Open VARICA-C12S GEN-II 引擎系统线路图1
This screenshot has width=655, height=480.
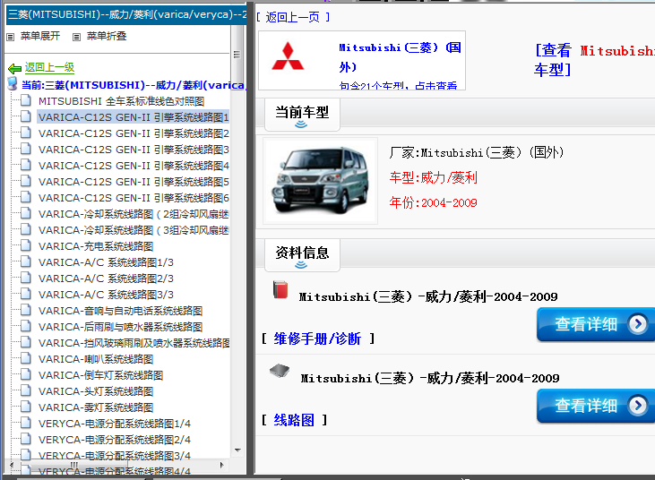pos(134,117)
